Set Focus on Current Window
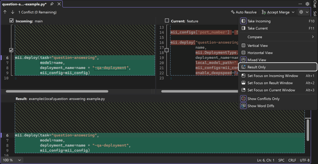The height and width of the screenshot is (164, 318). click(278, 90)
